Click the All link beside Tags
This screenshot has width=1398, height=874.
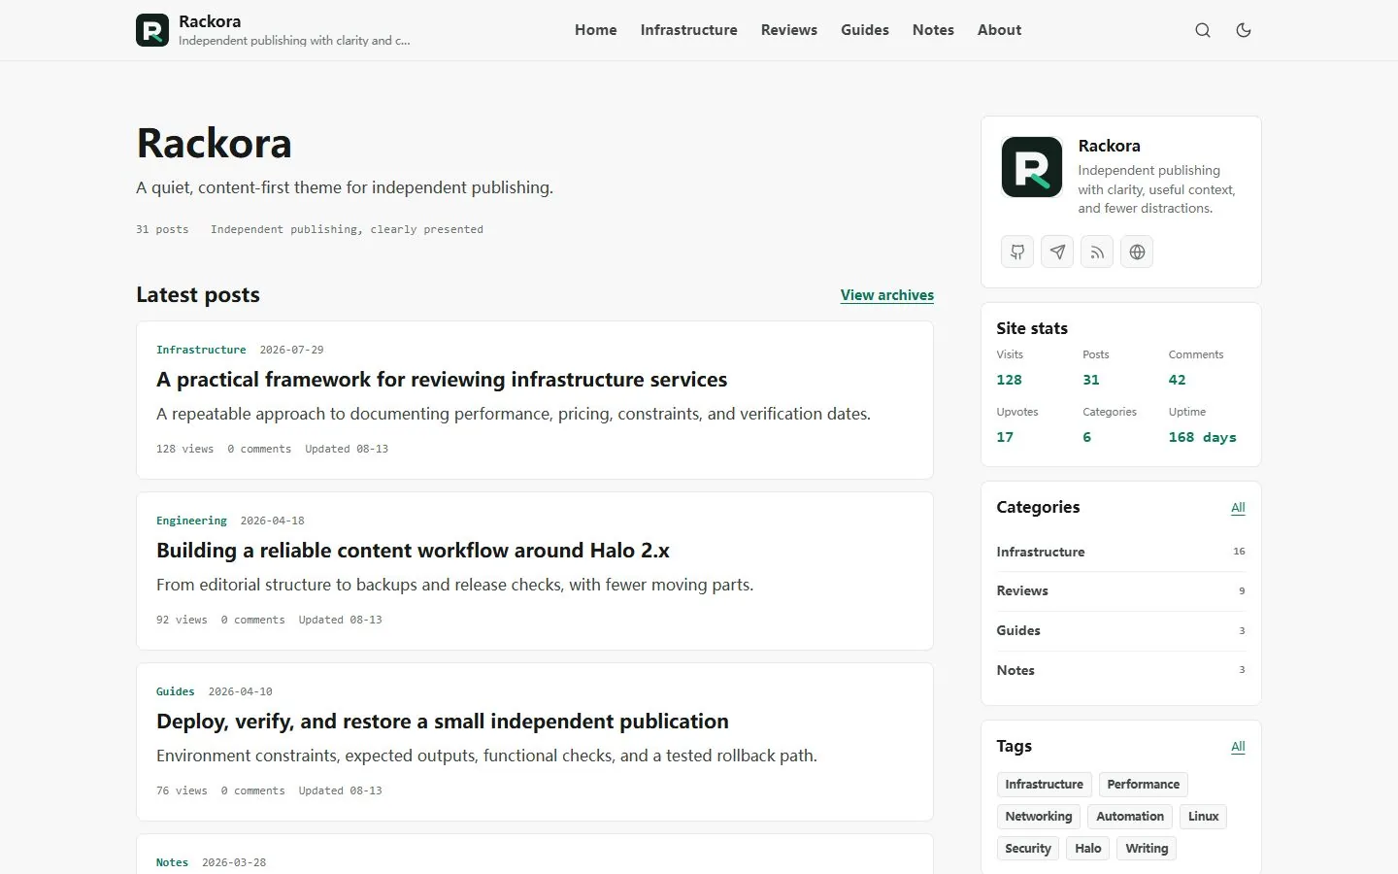point(1238,747)
